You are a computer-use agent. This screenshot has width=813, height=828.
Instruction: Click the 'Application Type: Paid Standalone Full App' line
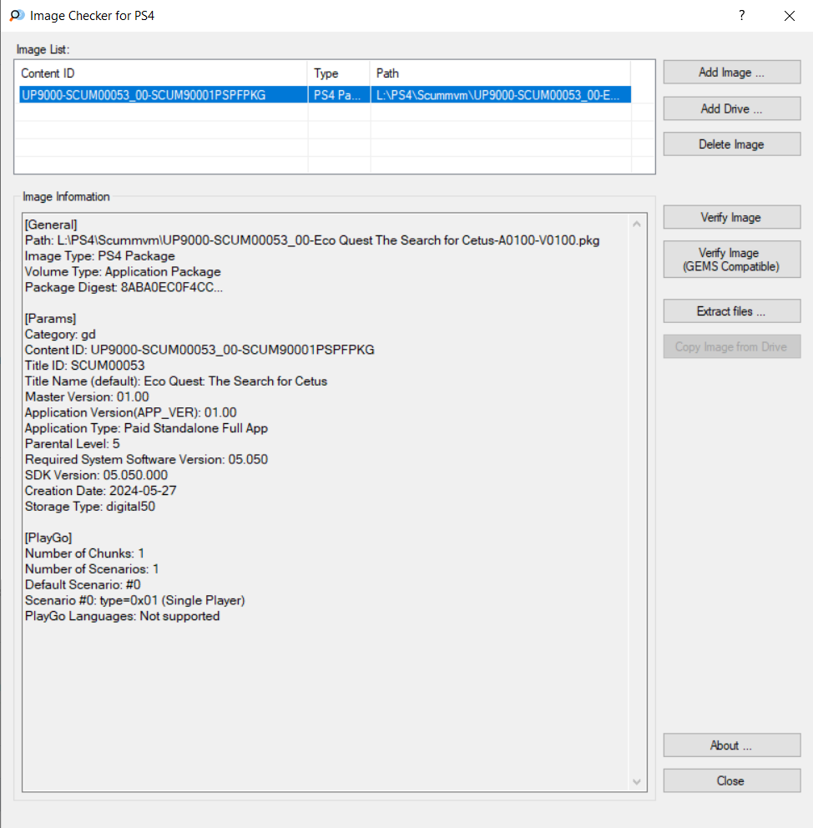point(146,428)
